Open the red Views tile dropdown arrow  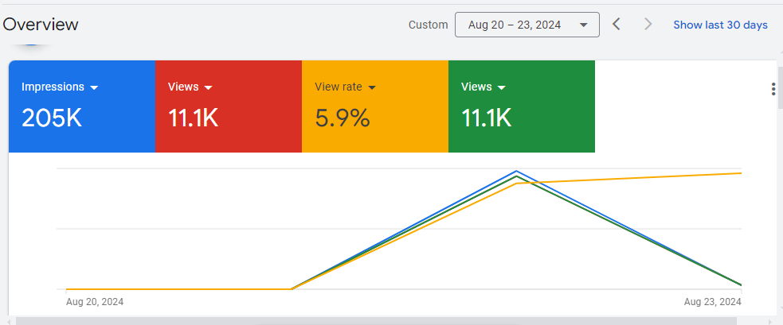tap(209, 87)
